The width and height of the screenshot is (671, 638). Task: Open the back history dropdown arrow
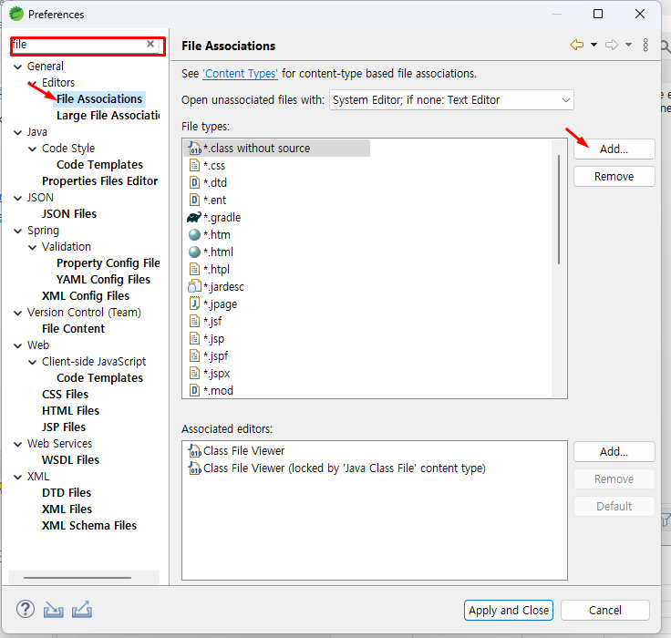point(594,45)
